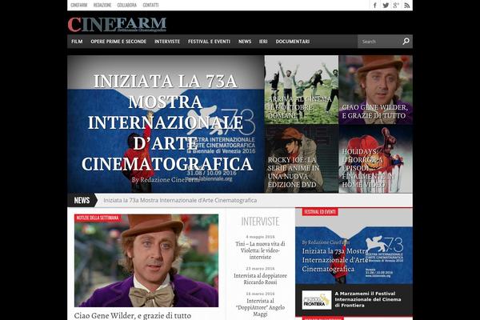Click the CineFarm site logo

click(117, 25)
